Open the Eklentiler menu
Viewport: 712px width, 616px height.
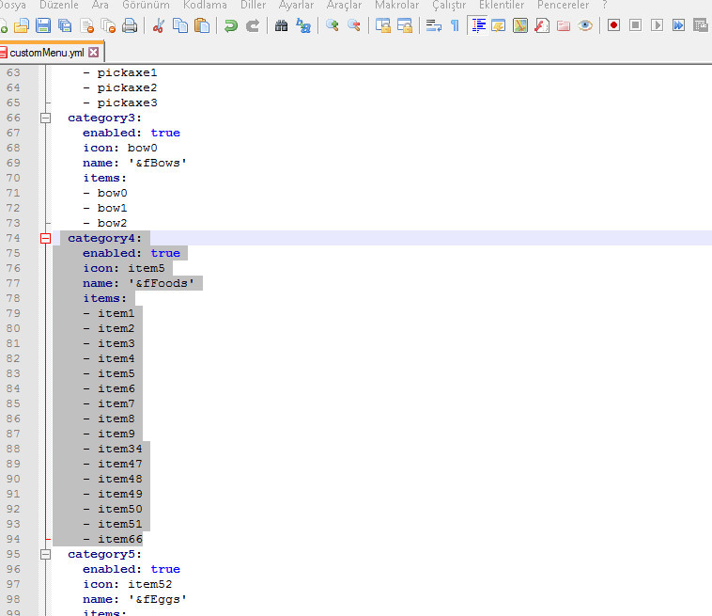[x=502, y=5]
